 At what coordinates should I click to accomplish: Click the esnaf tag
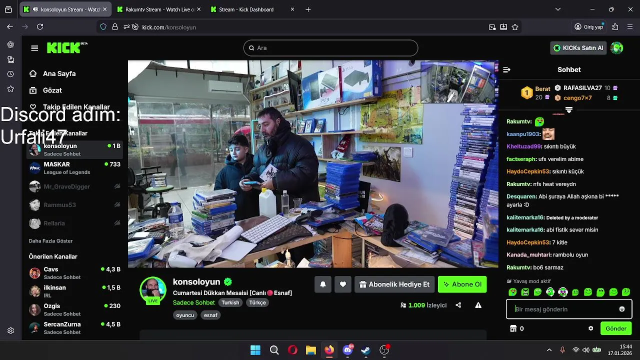[210, 315]
